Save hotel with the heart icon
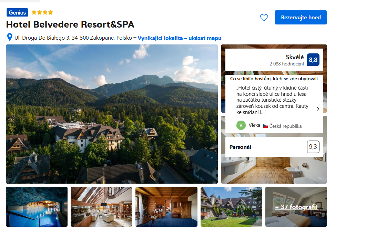The height and width of the screenshot is (236, 366). click(x=264, y=18)
